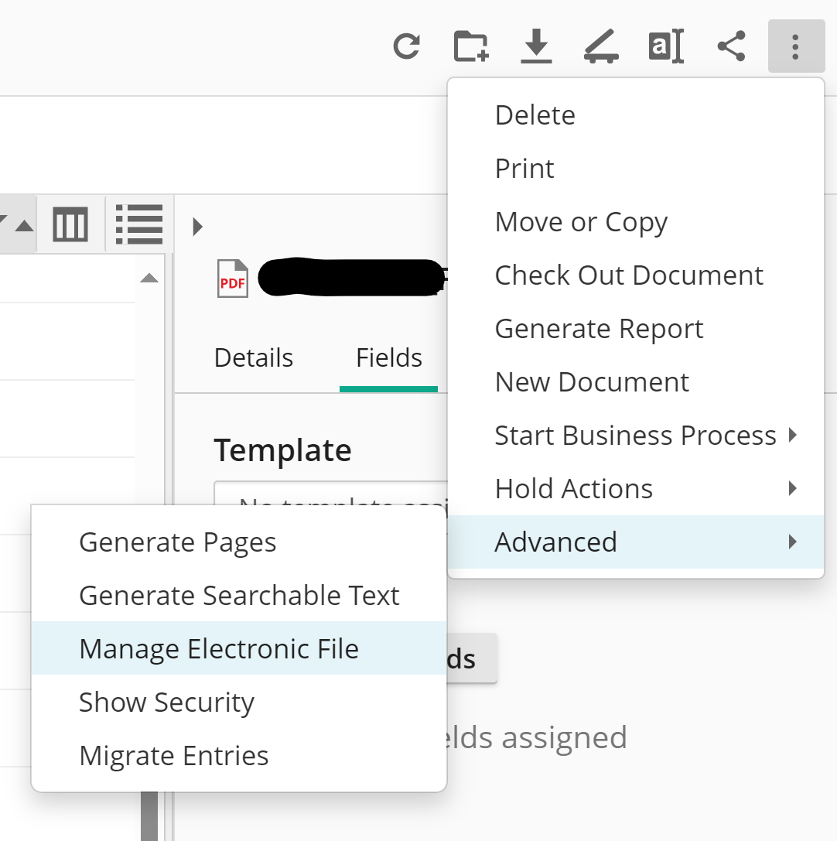The height and width of the screenshot is (841, 837).
Task: Click the rename icon in the toolbar
Action: coord(665,46)
